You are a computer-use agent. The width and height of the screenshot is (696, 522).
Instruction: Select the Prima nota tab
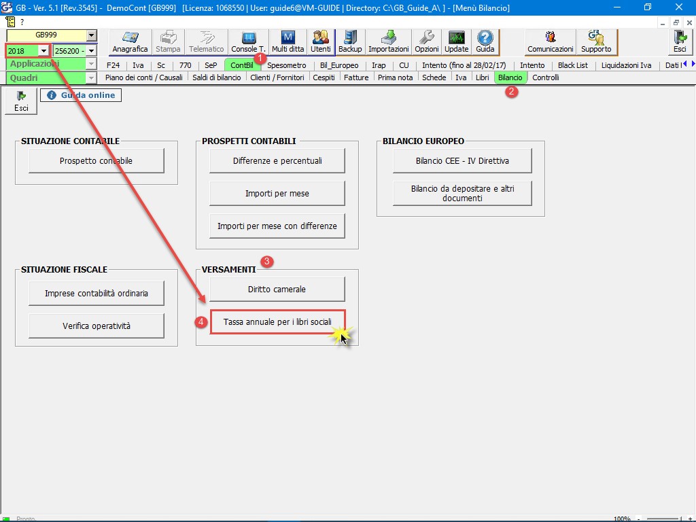pyautogui.click(x=395, y=77)
